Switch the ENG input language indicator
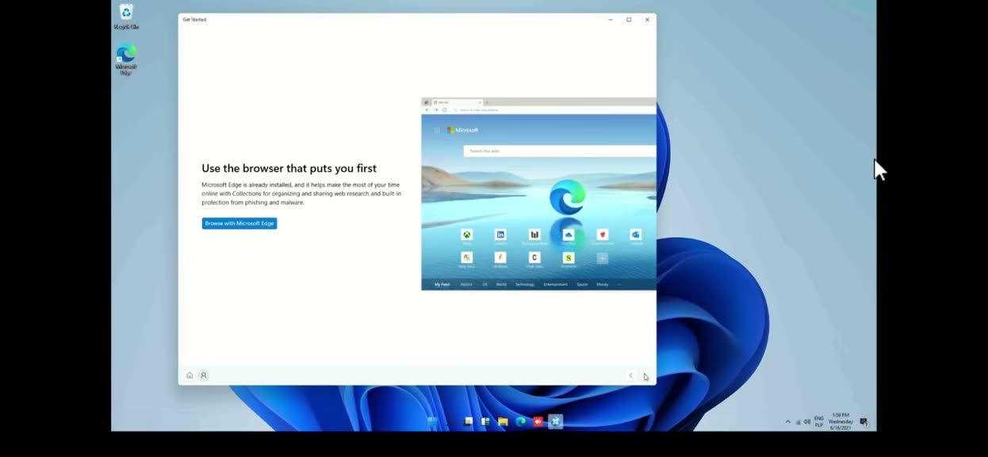Screen dimensions: 988x457 [819, 421]
